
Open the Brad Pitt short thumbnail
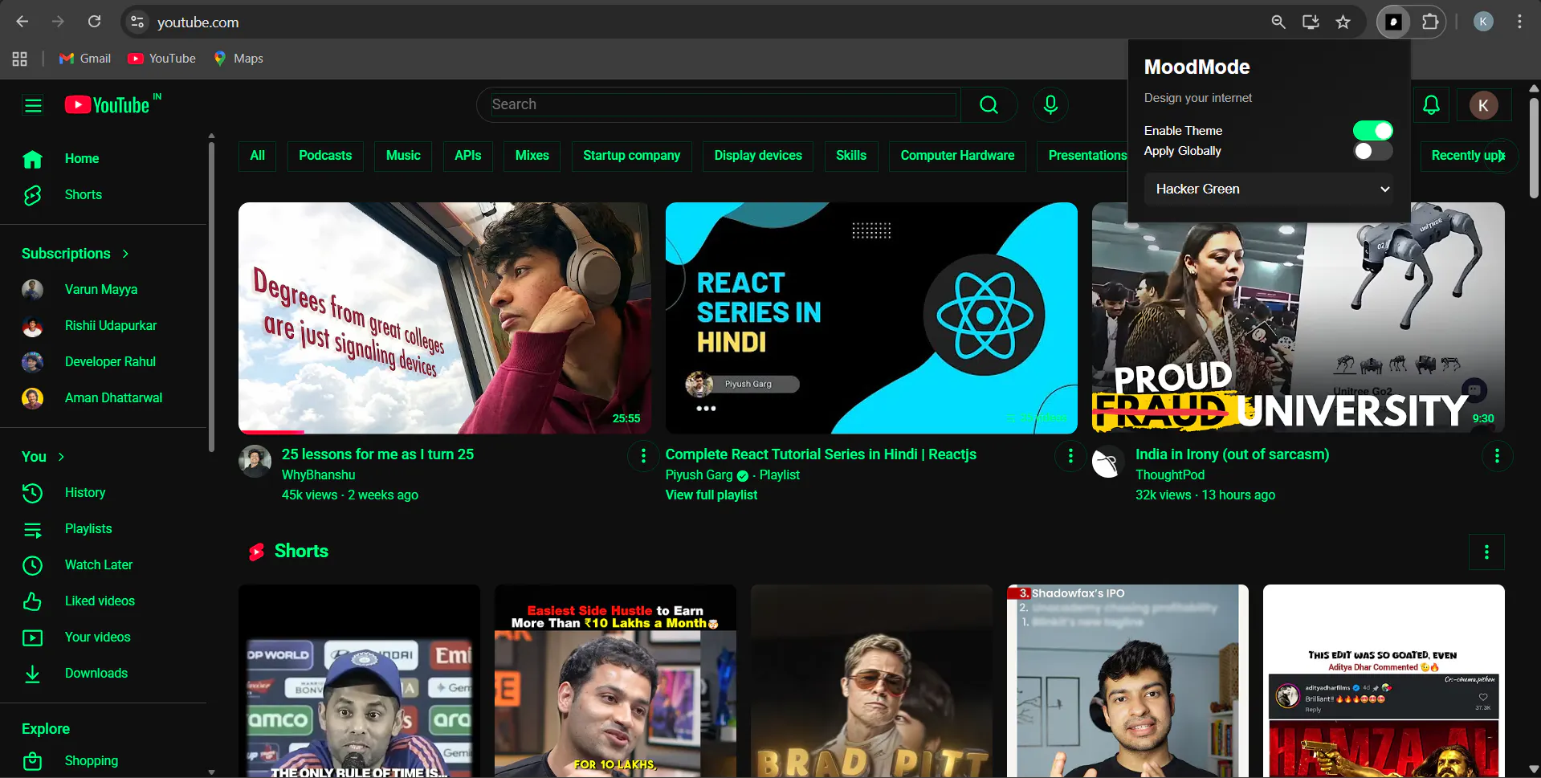click(x=871, y=682)
